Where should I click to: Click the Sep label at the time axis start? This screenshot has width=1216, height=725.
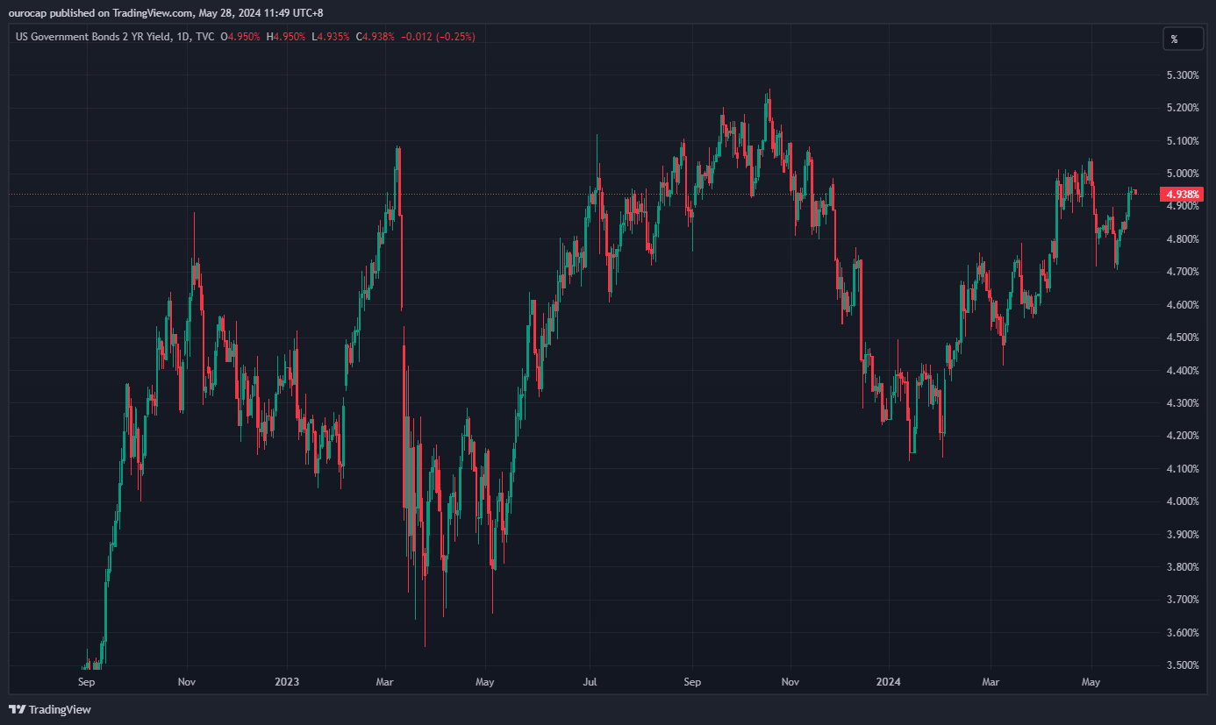pyautogui.click(x=86, y=681)
